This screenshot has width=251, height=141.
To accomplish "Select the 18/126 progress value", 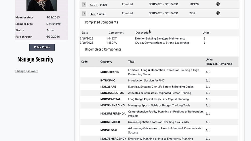I will coord(194,4).
